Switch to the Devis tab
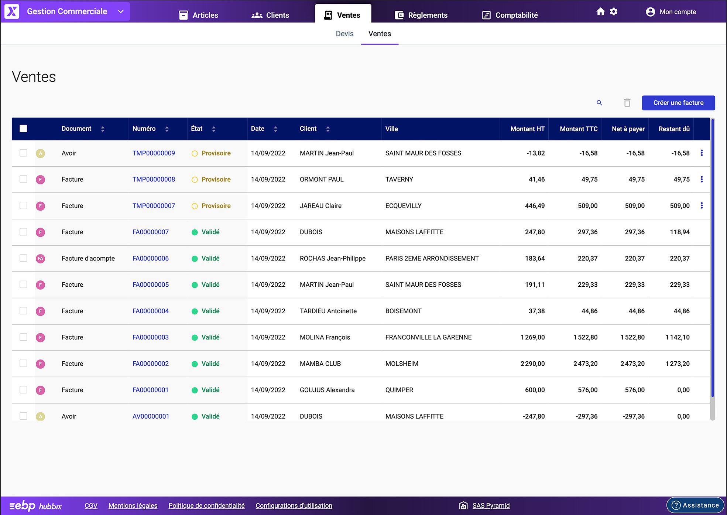The image size is (727, 515). [x=344, y=34]
